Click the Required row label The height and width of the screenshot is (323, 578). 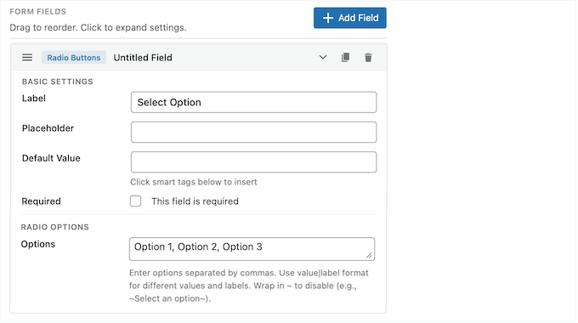pyautogui.click(x=42, y=201)
